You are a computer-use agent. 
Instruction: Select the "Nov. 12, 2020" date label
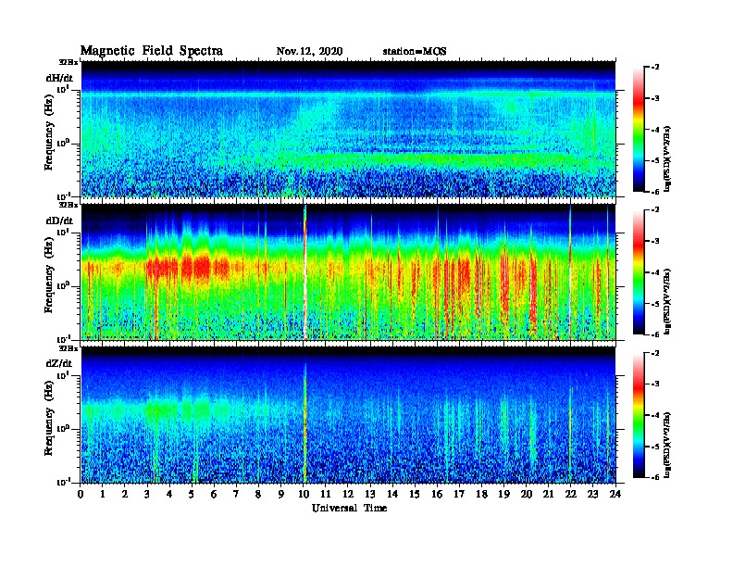tap(309, 52)
